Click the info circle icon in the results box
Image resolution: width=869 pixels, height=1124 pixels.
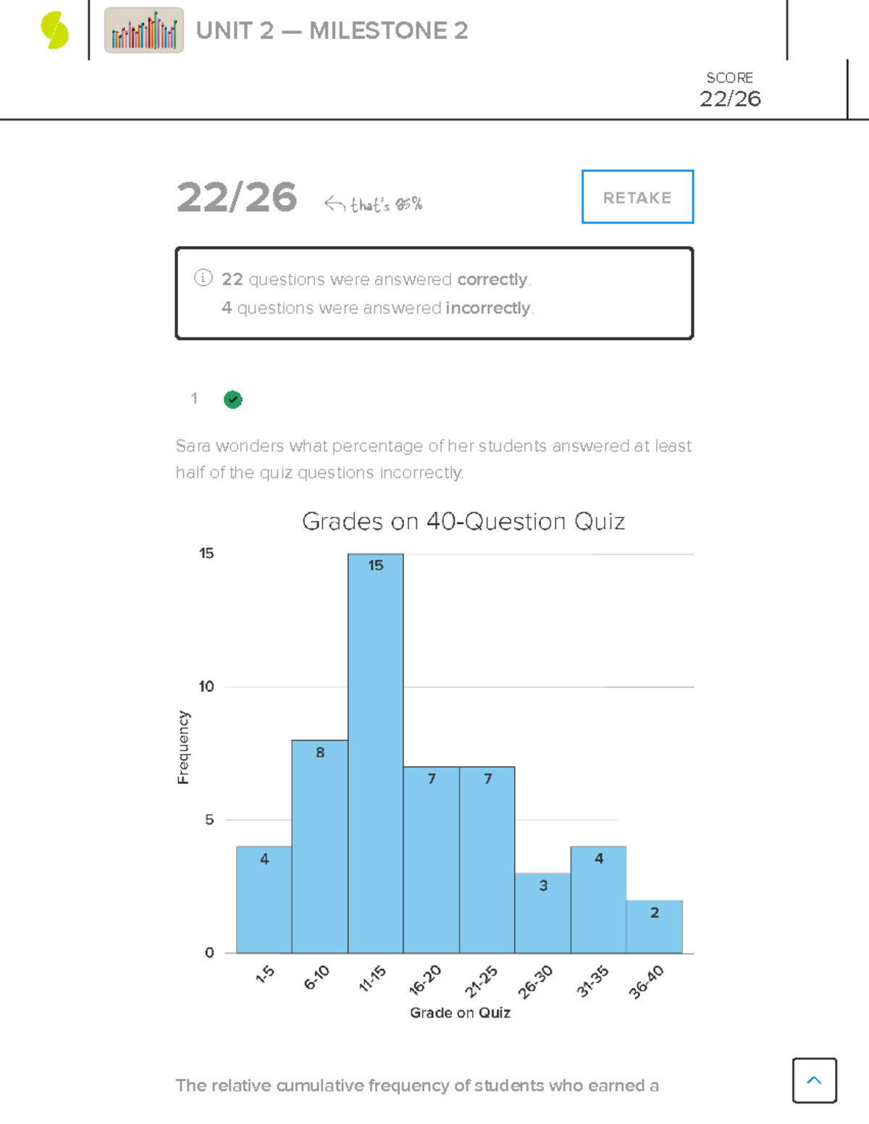pyautogui.click(x=203, y=277)
